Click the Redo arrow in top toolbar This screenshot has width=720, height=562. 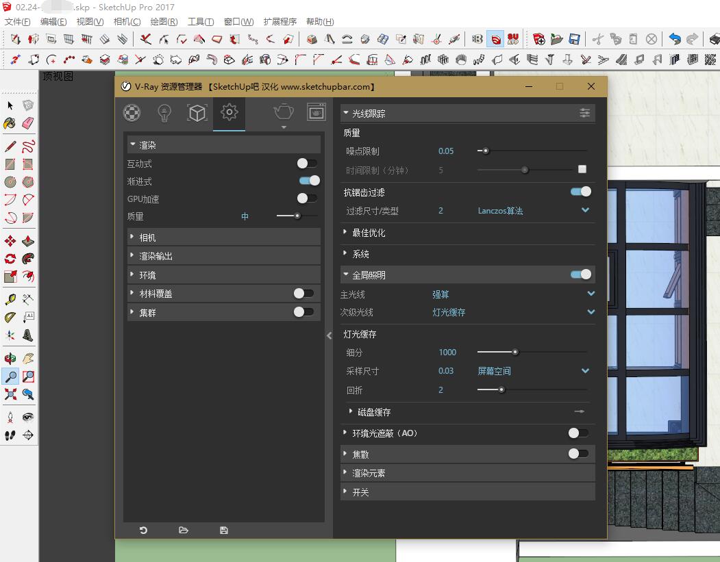[x=692, y=39]
